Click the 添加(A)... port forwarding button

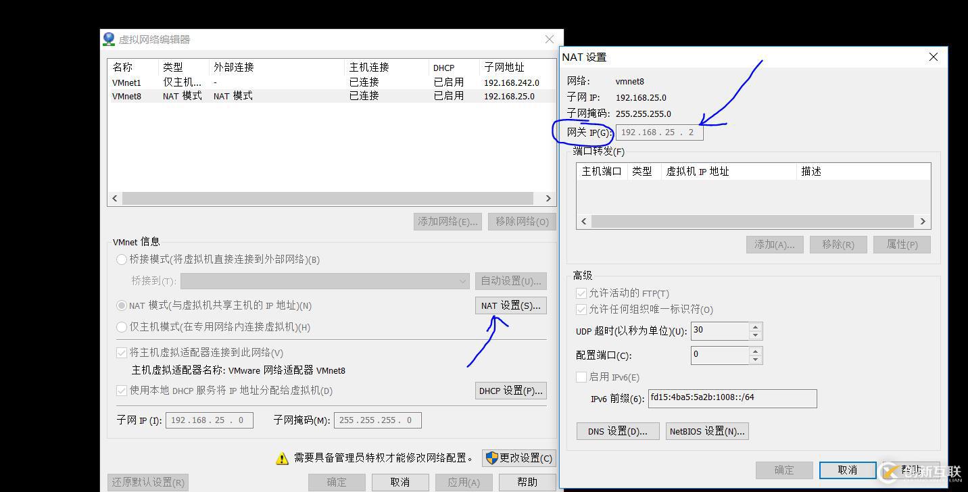pyautogui.click(x=775, y=245)
